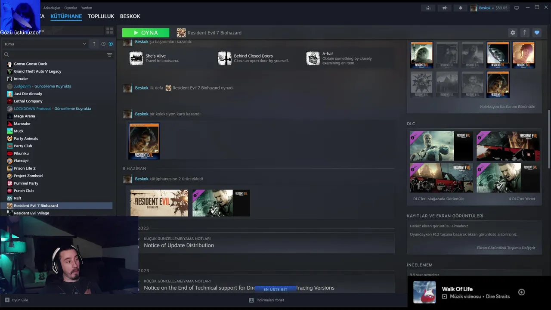The image size is (551, 310).
Task: Toggle the ready-to-play filter icon
Action: point(111,44)
